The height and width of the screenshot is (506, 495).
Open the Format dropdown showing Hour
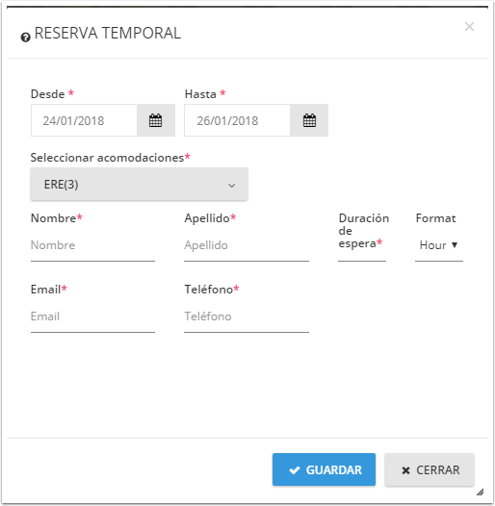point(439,245)
